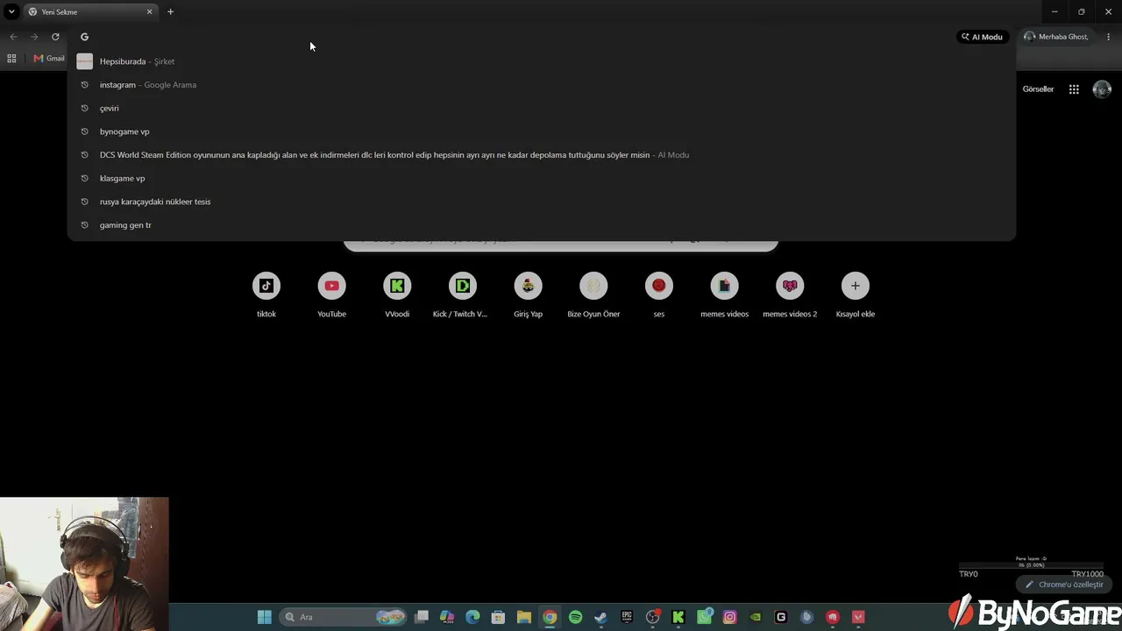The height and width of the screenshot is (631, 1122).
Task: Go forward with the forward arrow
Action: (x=34, y=37)
